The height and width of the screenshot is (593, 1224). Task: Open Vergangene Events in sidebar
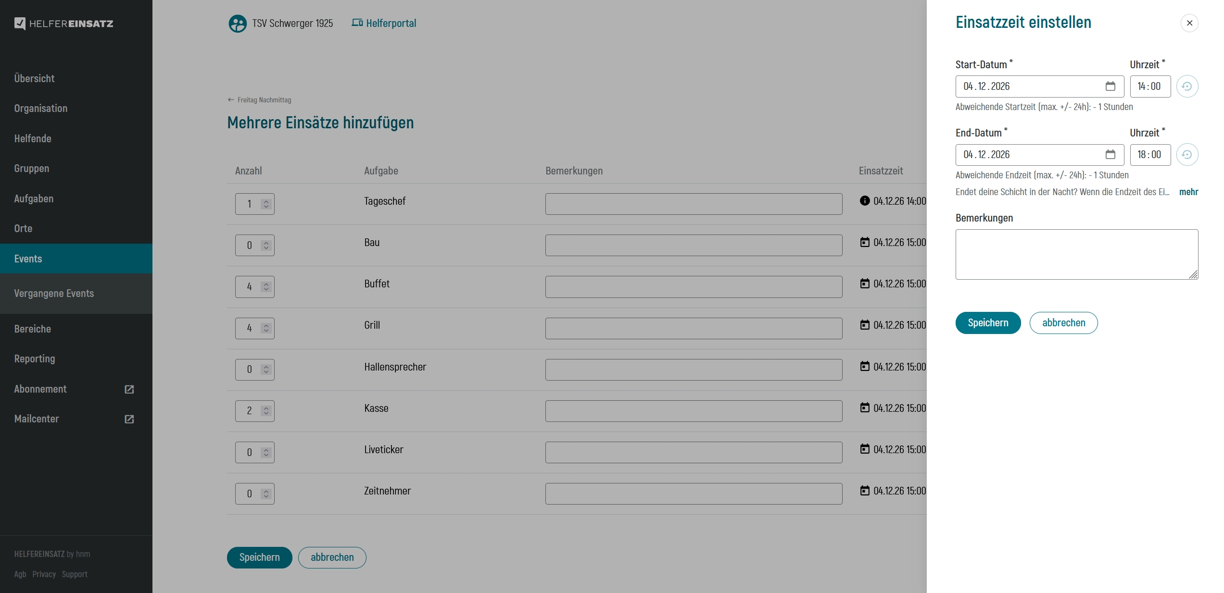(54, 294)
